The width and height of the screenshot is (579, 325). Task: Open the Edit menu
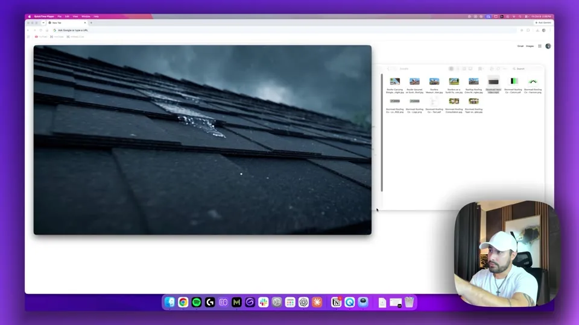pyautogui.click(x=67, y=16)
